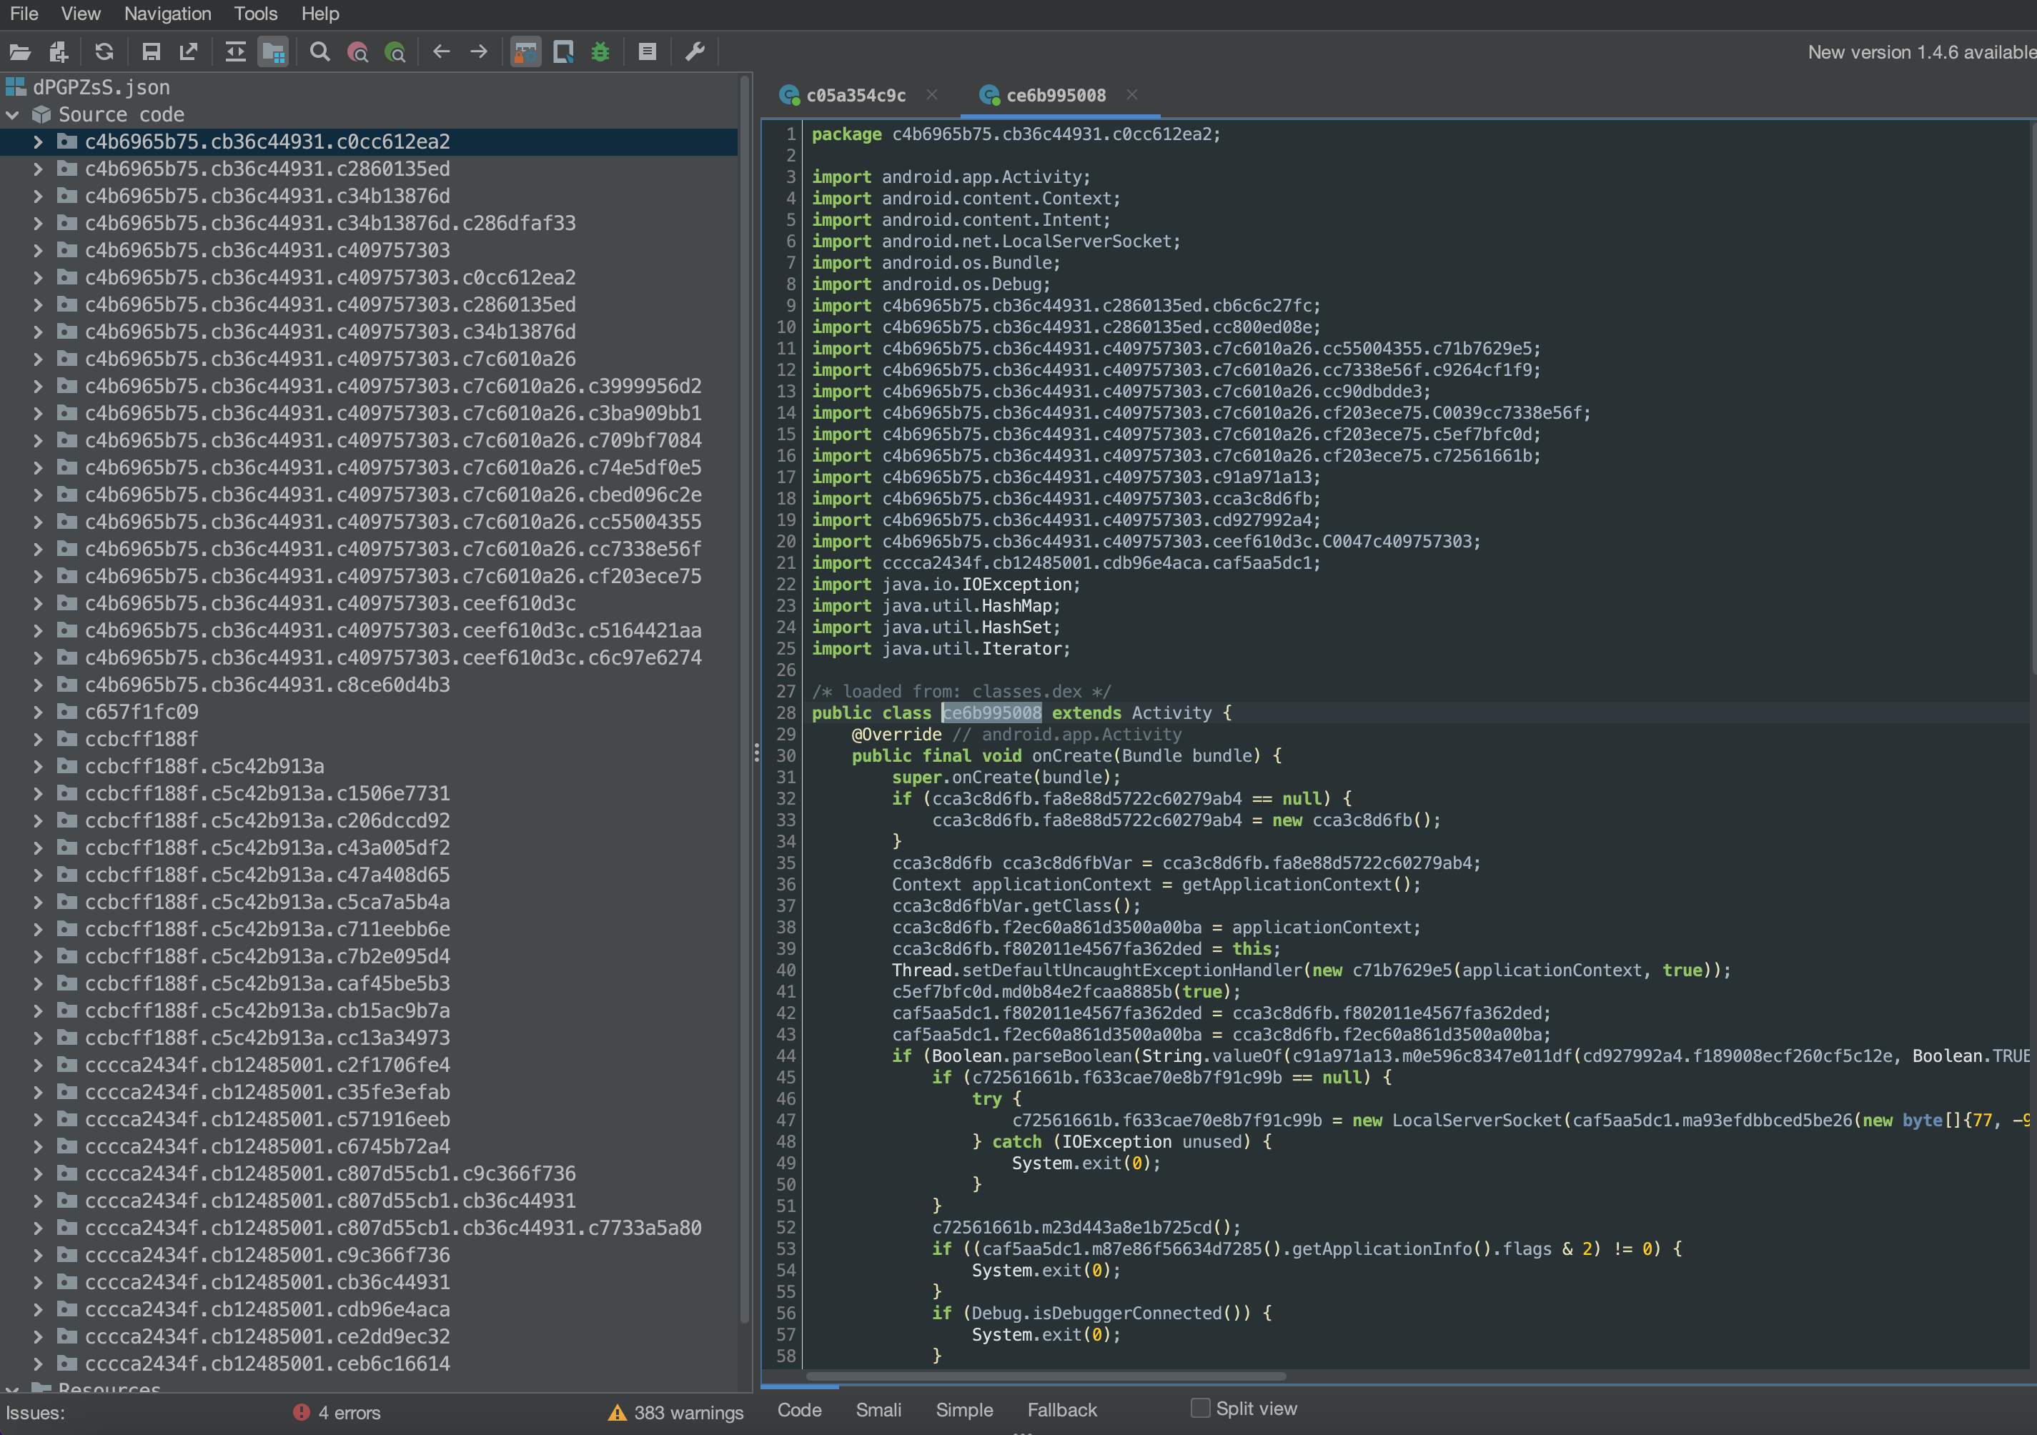Image resolution: width=2037 pixels, height=1435 pixels.
Task: Open the Tools menu
Action: [255, 14]
